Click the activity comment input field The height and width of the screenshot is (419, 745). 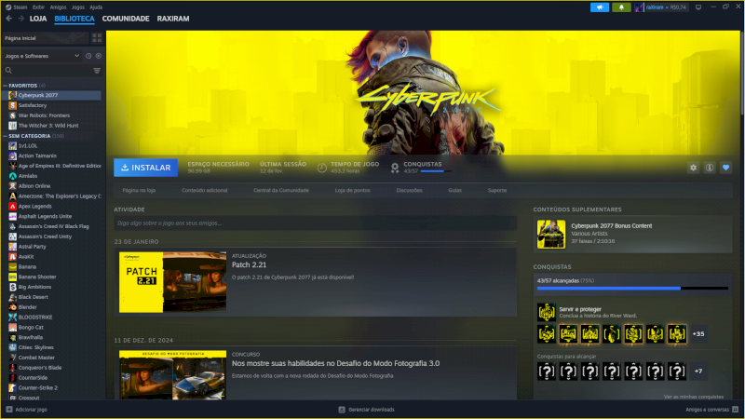(x=315, y=223)
